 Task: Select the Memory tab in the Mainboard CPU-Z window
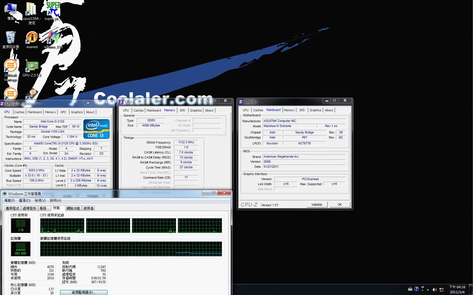(x=289, y=110)
